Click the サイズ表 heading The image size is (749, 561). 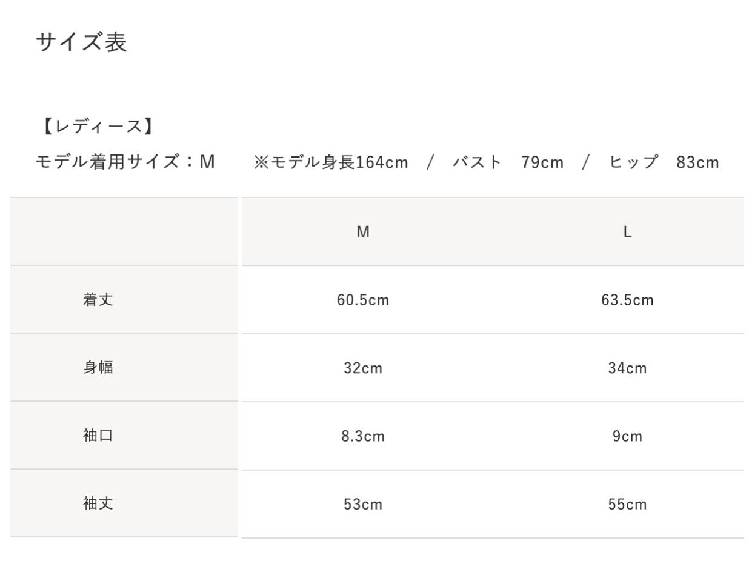pyautogui.click(x=82, y=42)
